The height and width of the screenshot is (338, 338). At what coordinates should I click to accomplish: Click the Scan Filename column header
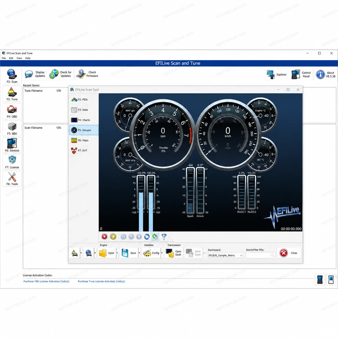[33, 128]
